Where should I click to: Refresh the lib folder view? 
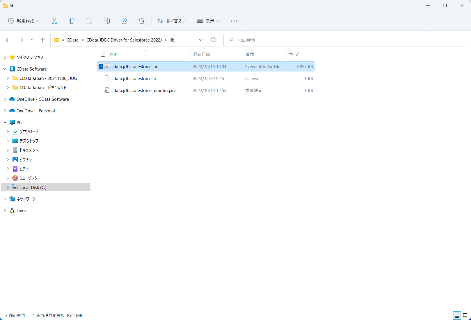click(x=213, y=40)
